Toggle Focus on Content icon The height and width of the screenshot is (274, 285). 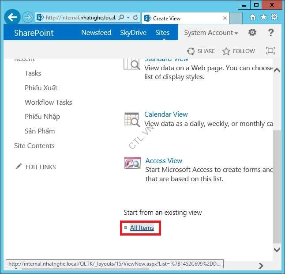click(270, 51)
